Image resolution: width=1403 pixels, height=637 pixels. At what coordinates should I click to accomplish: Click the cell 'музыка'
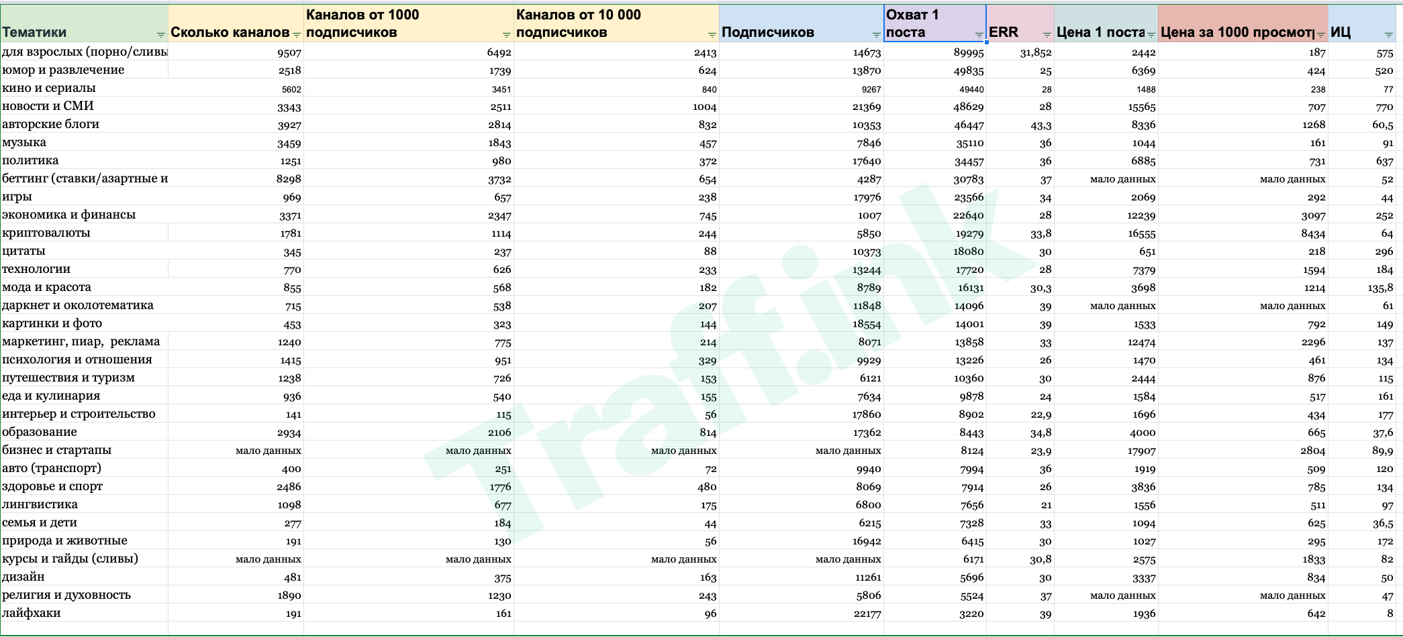[84, 142]
